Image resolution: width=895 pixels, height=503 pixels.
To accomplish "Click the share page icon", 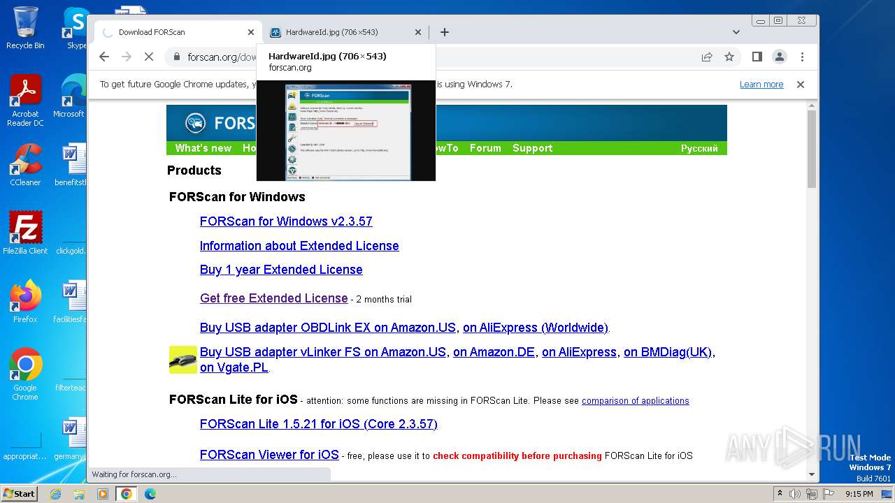I will tap(707, 57).
